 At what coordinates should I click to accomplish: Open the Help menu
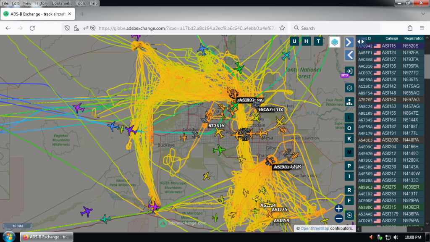click(93, 3)
